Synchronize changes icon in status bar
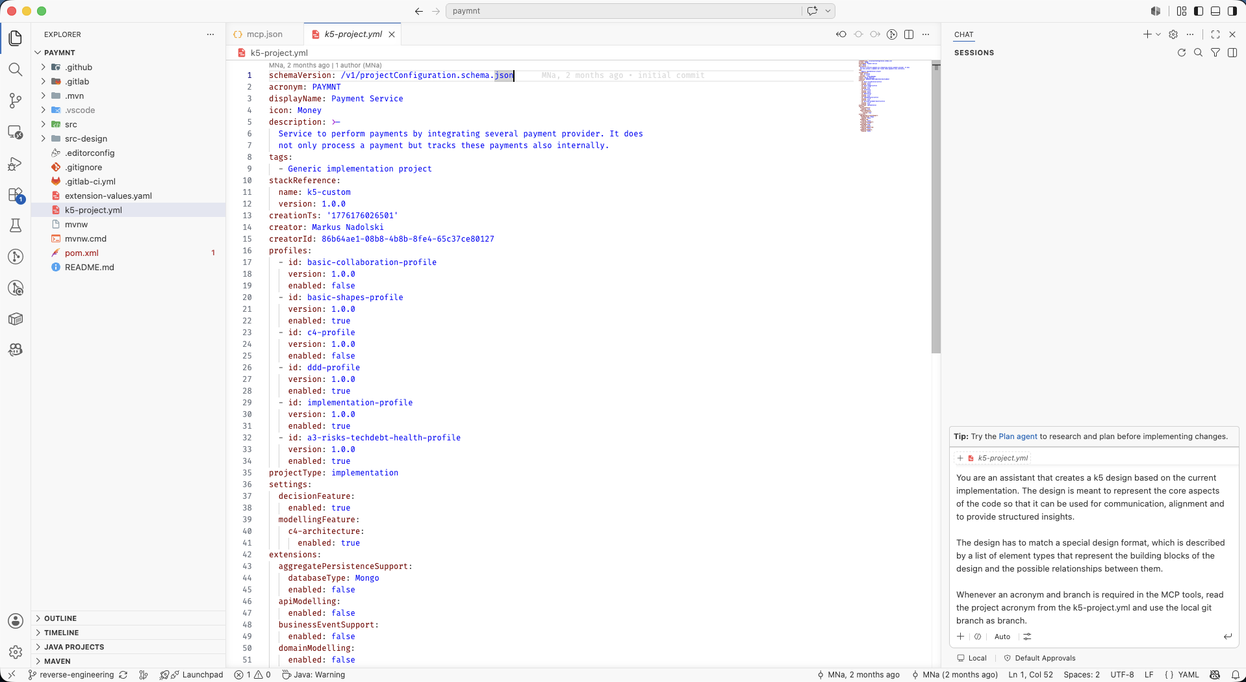 tap(123, 675)
